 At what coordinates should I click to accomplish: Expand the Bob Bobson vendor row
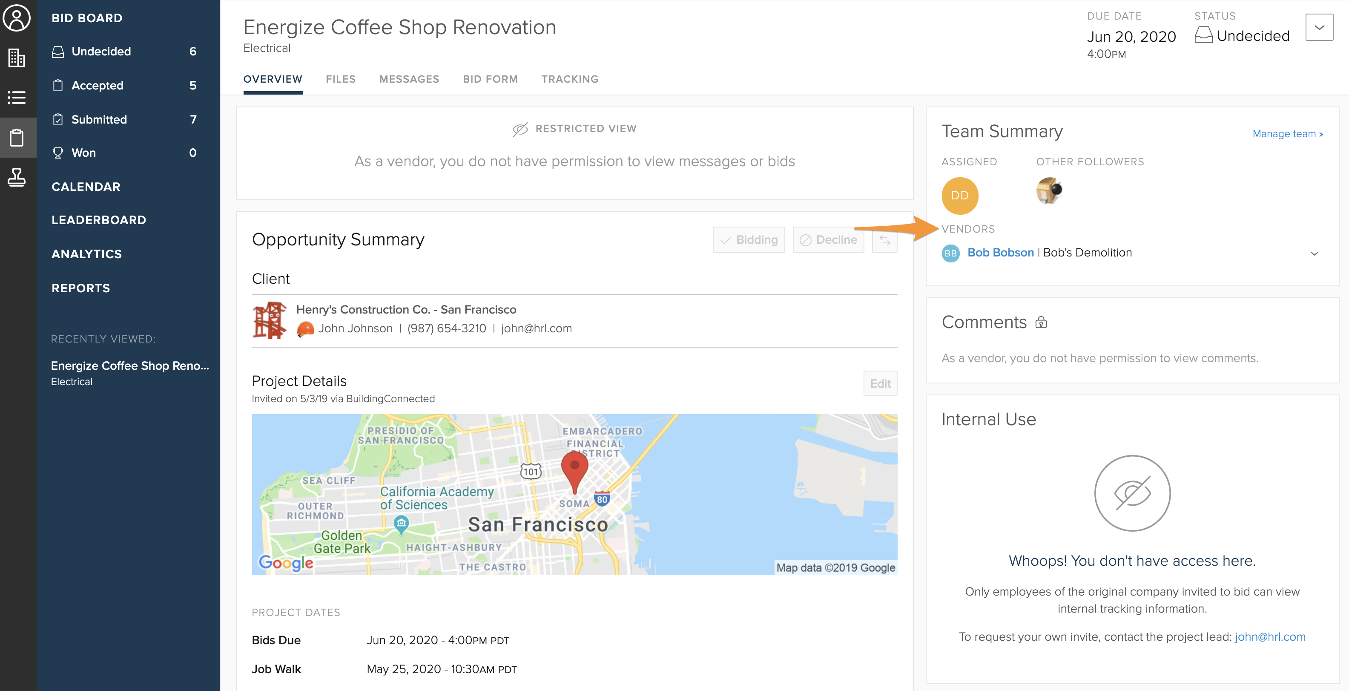1314,253
